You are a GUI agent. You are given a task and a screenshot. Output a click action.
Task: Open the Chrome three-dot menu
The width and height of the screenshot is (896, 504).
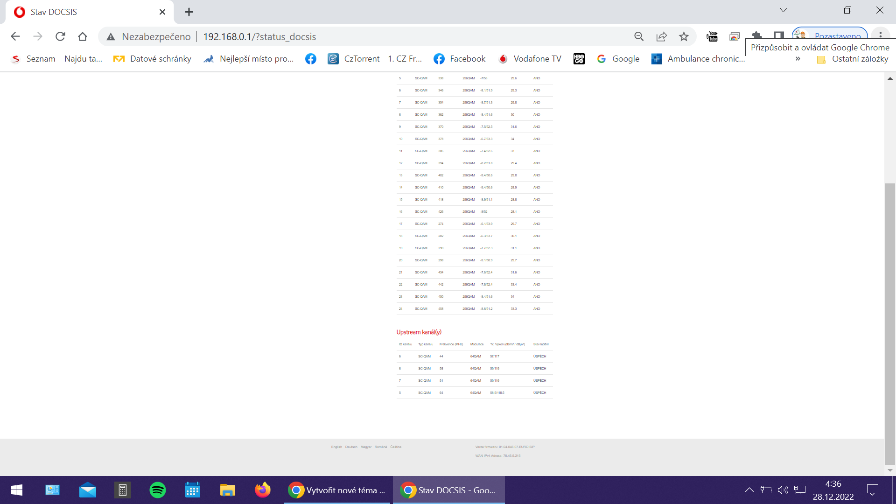click(880, 35)
